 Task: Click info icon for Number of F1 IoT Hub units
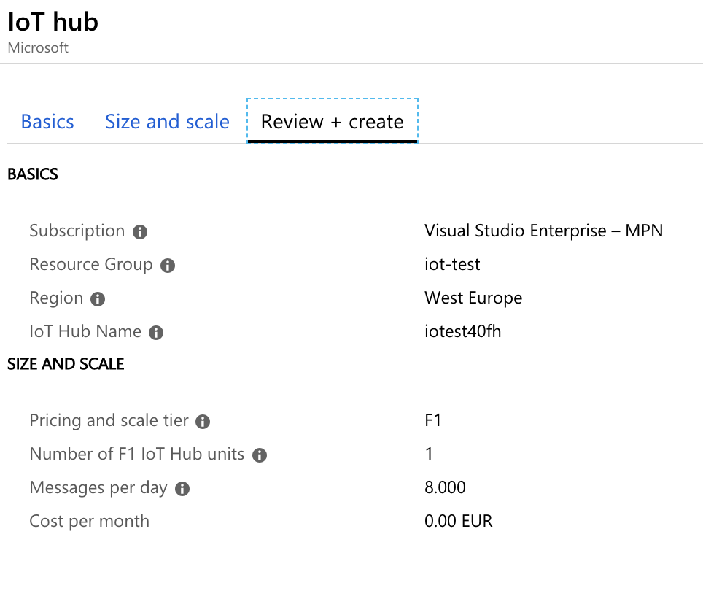point(260,455)
